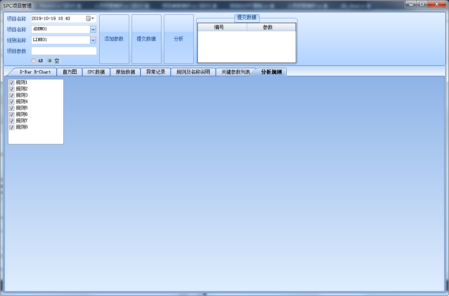Uncheck the 规则2 checkbox
The height and width of the screenshot is (296, 449).
pos(12,89)
